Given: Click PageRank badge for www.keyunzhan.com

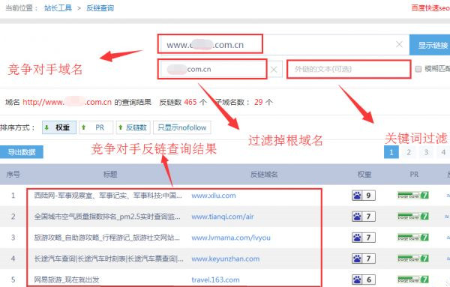Looking at the screenshot, I should [413, 259].
